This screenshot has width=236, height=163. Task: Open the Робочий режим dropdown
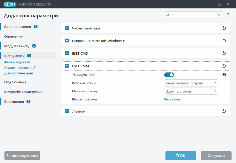click(x=191, y=83)
